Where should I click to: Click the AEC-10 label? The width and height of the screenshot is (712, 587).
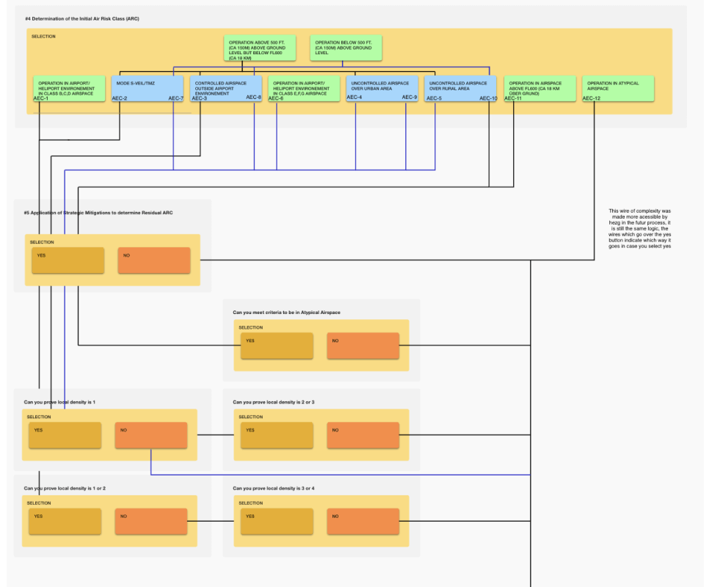pyautogui.click(x=488, y=98)
